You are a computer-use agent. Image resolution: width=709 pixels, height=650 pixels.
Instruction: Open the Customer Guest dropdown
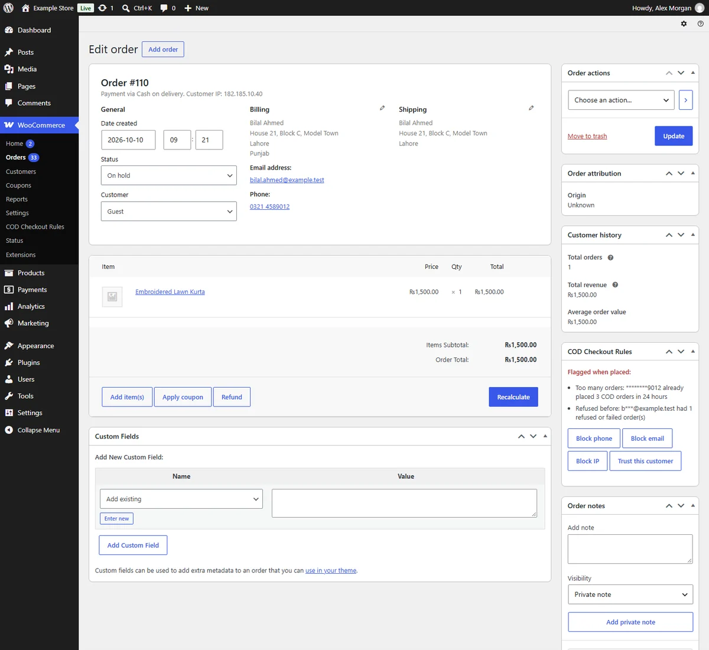(x=169, y=212)
